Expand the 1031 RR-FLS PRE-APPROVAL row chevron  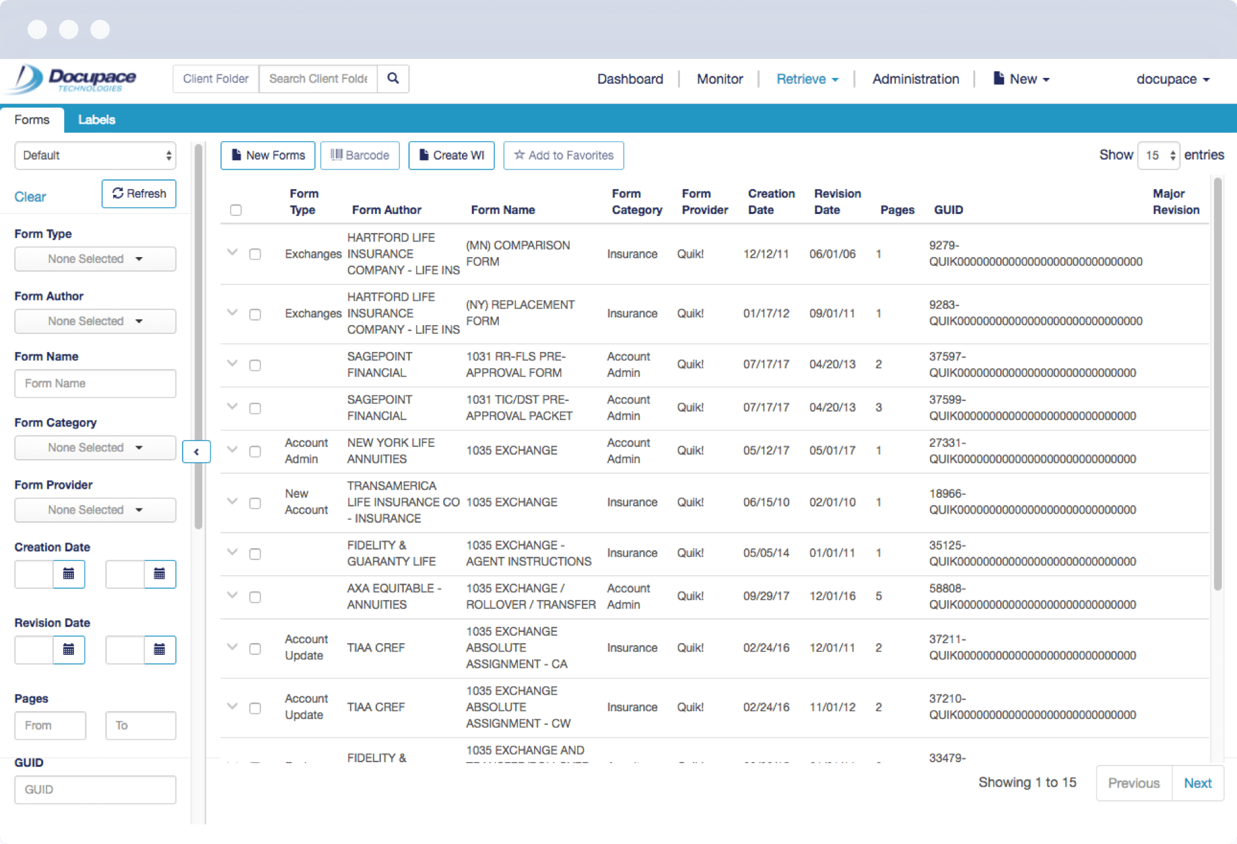click(x=232, y=363)
